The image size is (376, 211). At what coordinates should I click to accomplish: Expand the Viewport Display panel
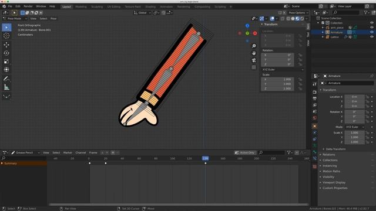(334, 182)
